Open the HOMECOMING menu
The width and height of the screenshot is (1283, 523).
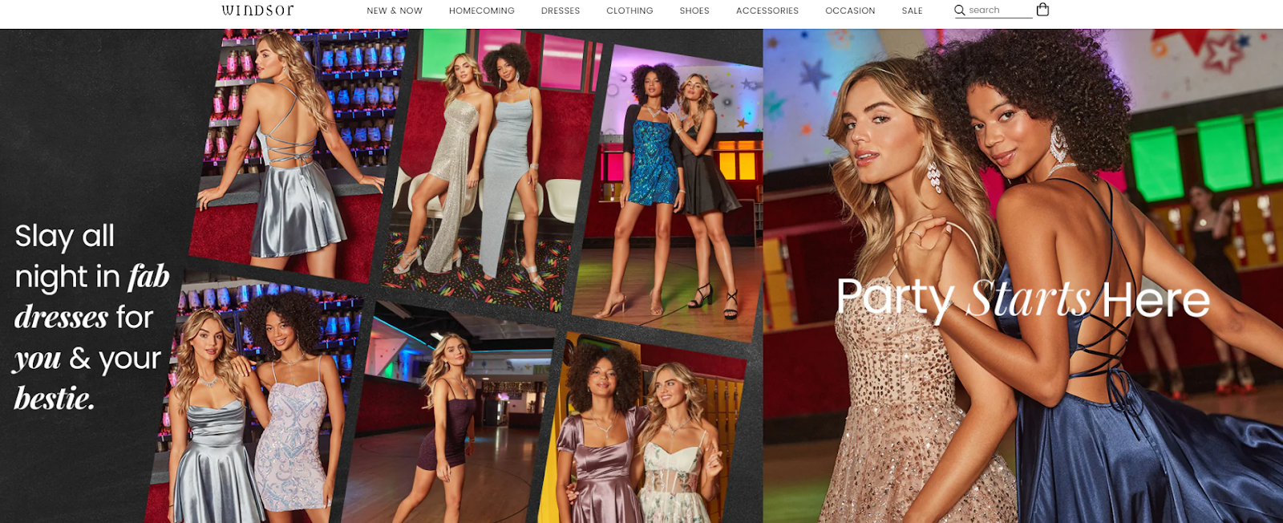pos(482,10)
